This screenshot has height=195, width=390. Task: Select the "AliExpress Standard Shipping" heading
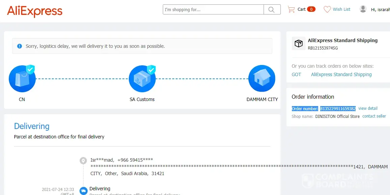(x=343, y=40)
